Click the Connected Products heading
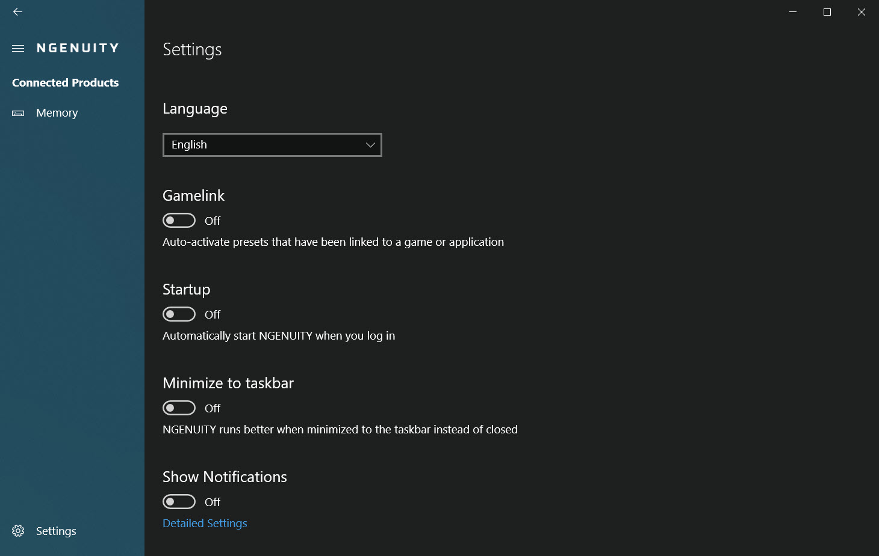Image resolution: width=879 pixels, height=556 pixels. click(66, 83)
